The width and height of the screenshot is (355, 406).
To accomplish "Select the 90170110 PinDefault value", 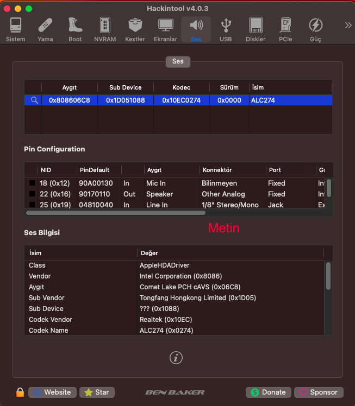I will click(95, 194).
